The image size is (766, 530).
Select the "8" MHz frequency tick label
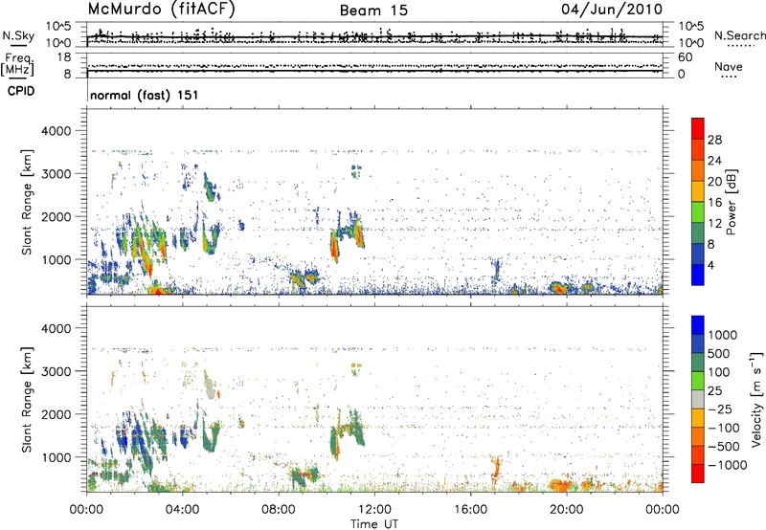67,74
